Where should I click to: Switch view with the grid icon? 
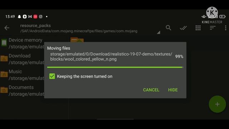(198, 28)
